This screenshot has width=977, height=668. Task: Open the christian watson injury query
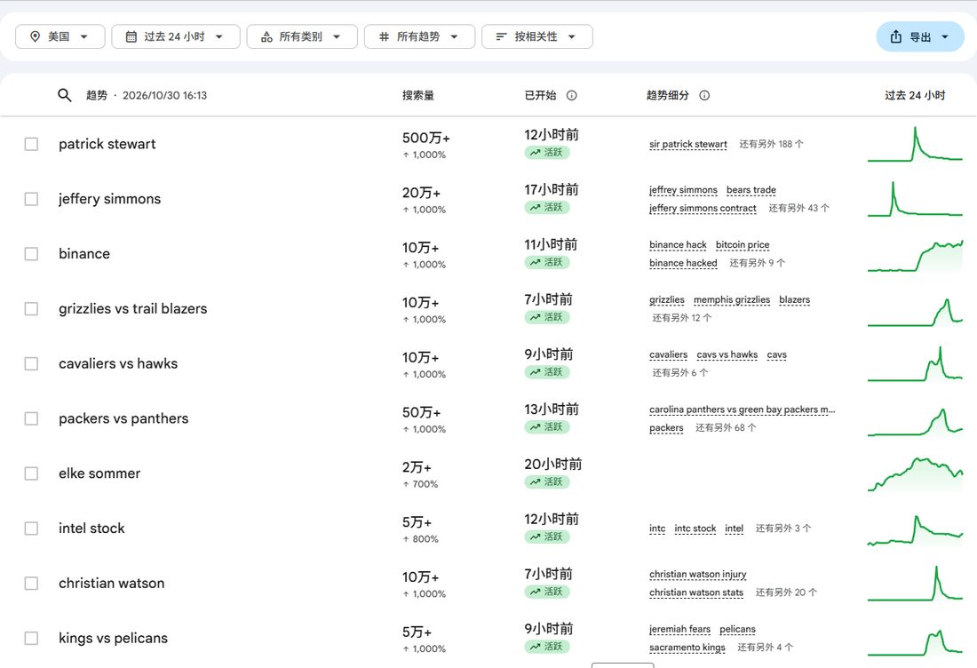[x=698, y=574]
